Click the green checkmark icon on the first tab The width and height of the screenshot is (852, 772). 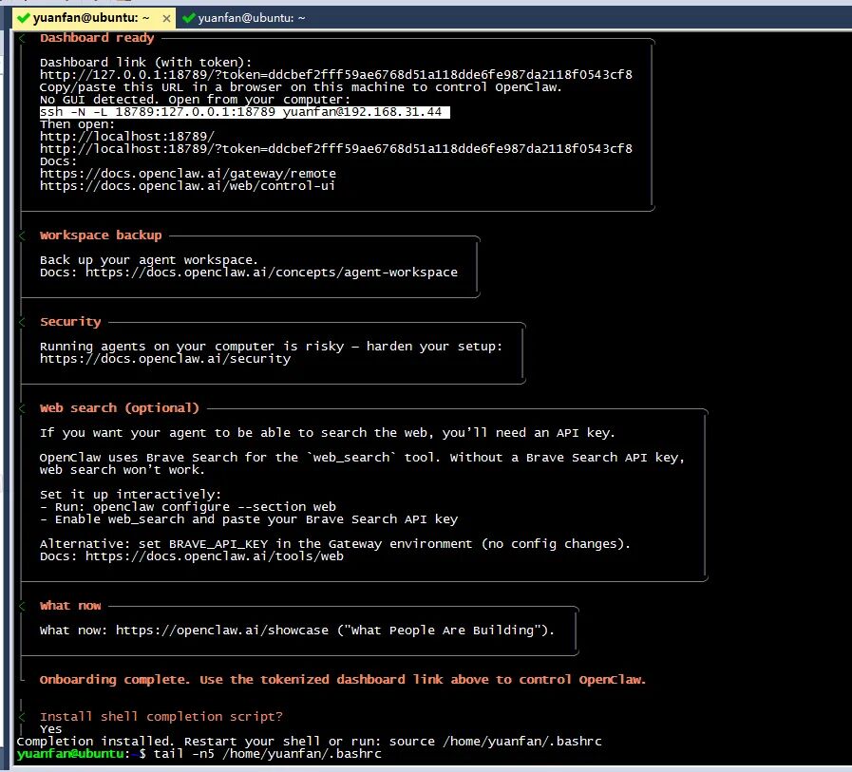coord(23,17)
